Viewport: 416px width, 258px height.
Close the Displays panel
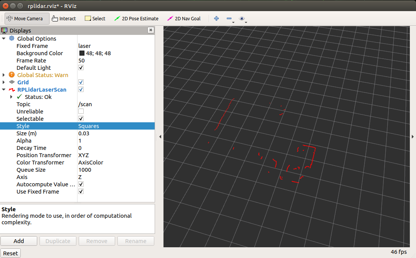(151, 30)
